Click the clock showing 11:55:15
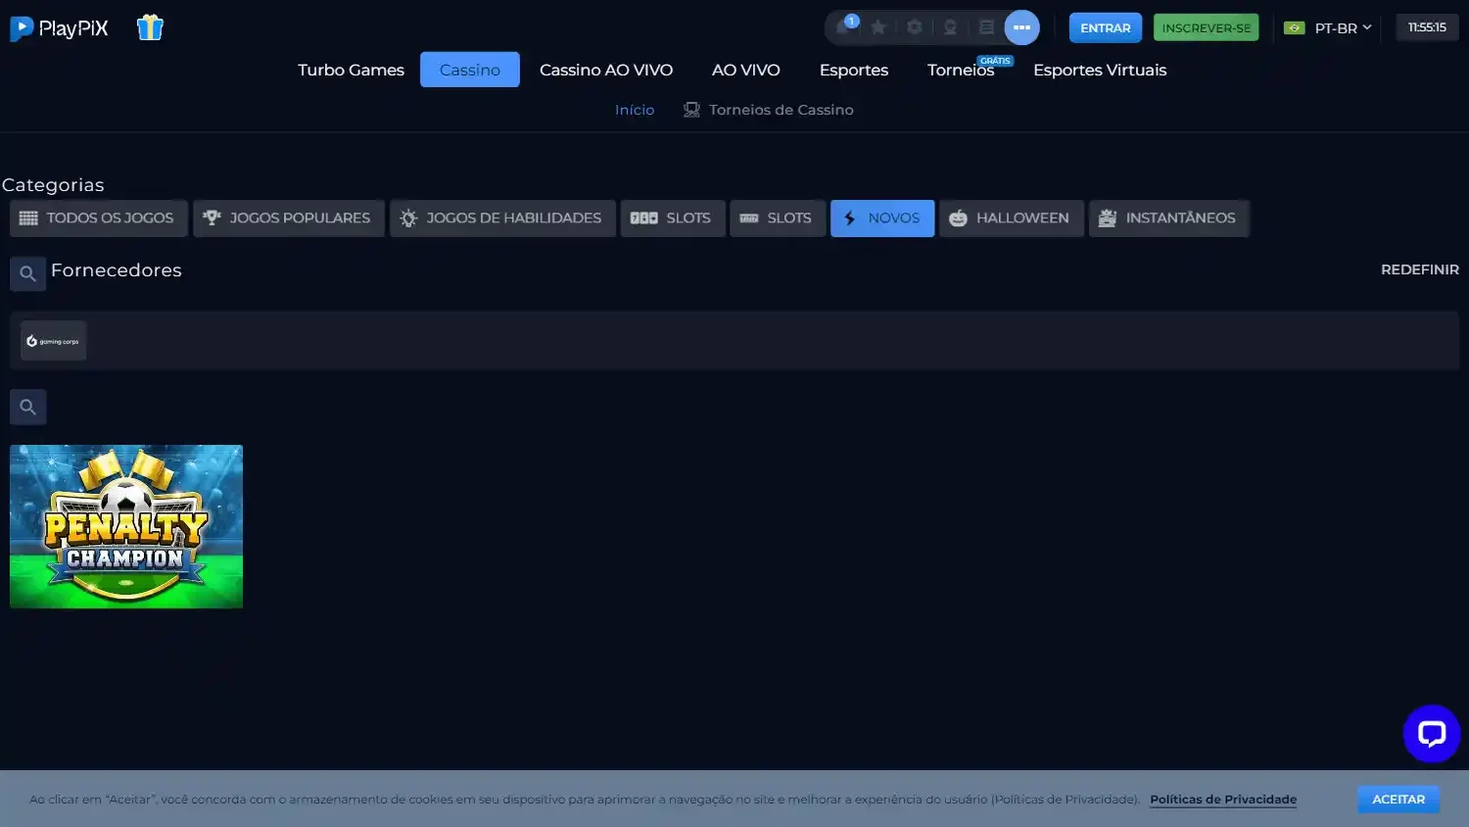Image resolution: width=1469 pixels, height=827 pixels. (1426, 27)
